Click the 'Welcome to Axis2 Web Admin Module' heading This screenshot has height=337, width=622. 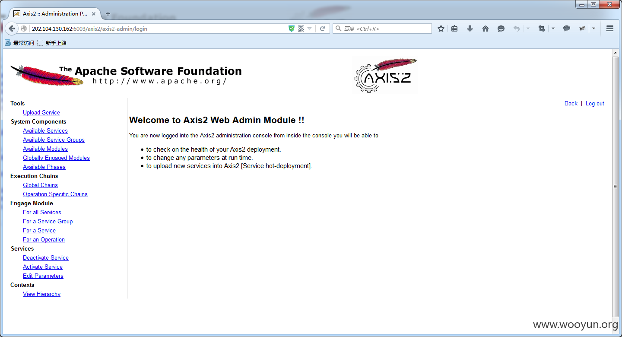(x=217, y=120)
